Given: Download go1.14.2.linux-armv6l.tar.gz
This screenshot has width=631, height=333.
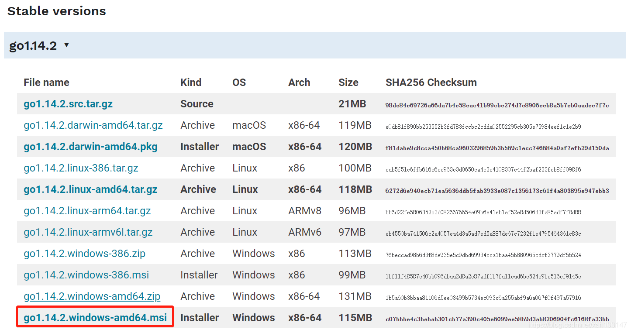Looking at the screenshot, I should tap(88, 232).
